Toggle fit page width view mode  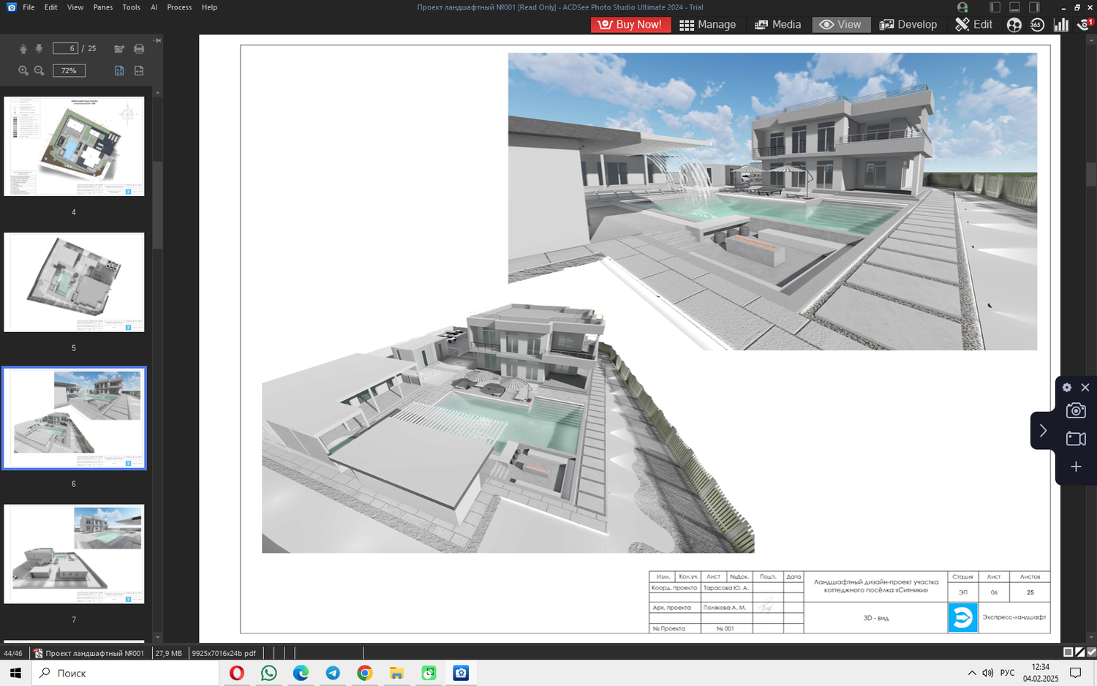click(139, 71)
